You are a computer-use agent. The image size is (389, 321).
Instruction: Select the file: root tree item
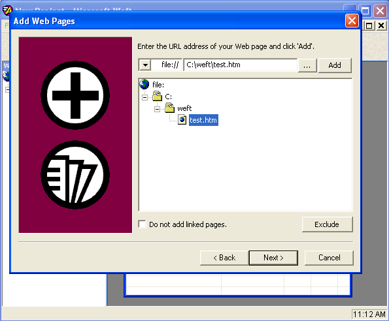[x=158, y=85]
